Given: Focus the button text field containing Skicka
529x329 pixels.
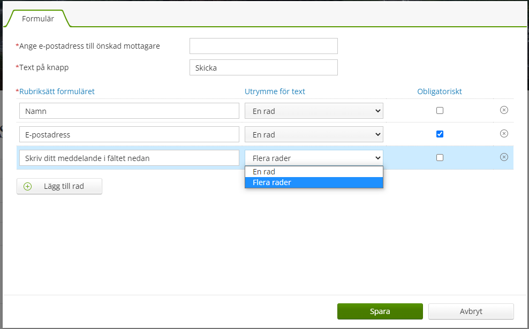Looking at the screenshot, I should point(263,68).
